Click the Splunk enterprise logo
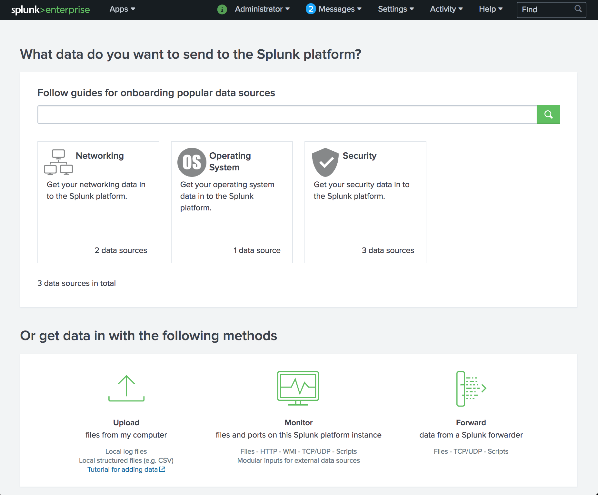The width and height of the screenshot is (598, 495). (x=50, y=10)
